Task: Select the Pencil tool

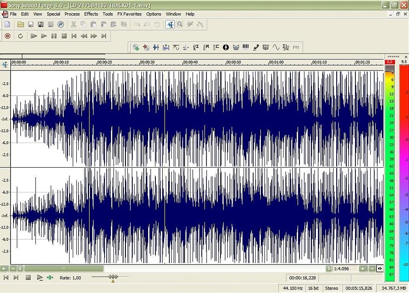Action: point(190,25)
